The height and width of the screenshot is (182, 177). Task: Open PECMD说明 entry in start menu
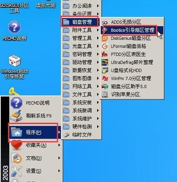35,103
